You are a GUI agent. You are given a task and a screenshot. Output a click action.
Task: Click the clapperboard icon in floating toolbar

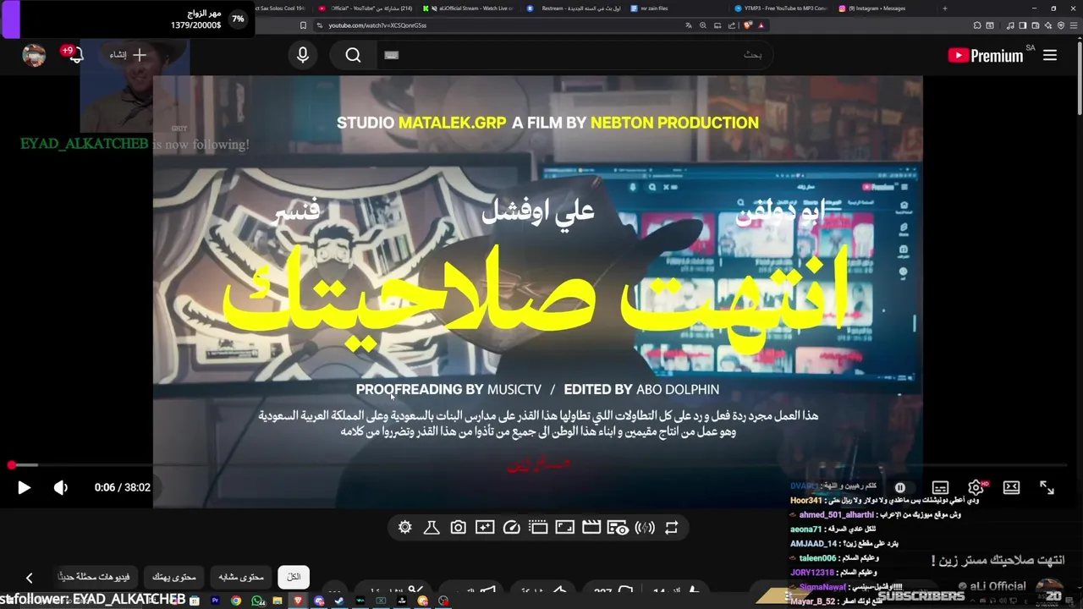click(x=591, y=527)
